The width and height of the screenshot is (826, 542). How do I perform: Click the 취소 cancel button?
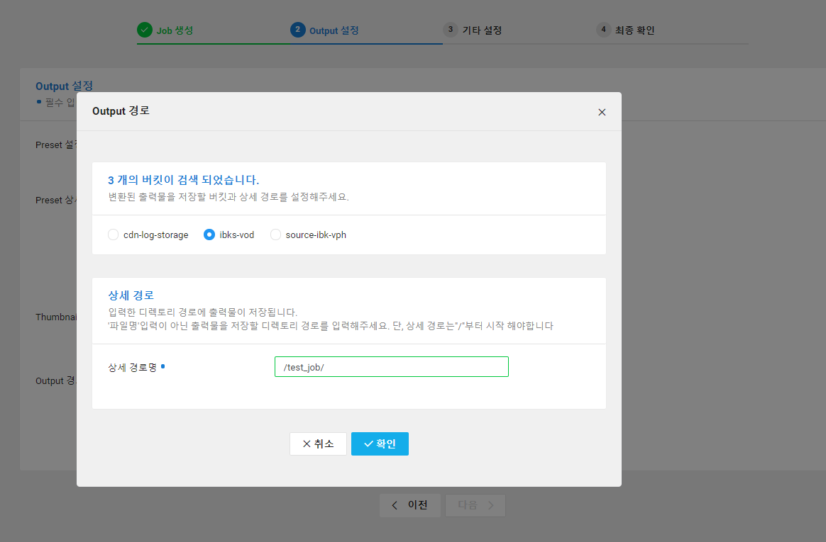[x=318, y=444]
